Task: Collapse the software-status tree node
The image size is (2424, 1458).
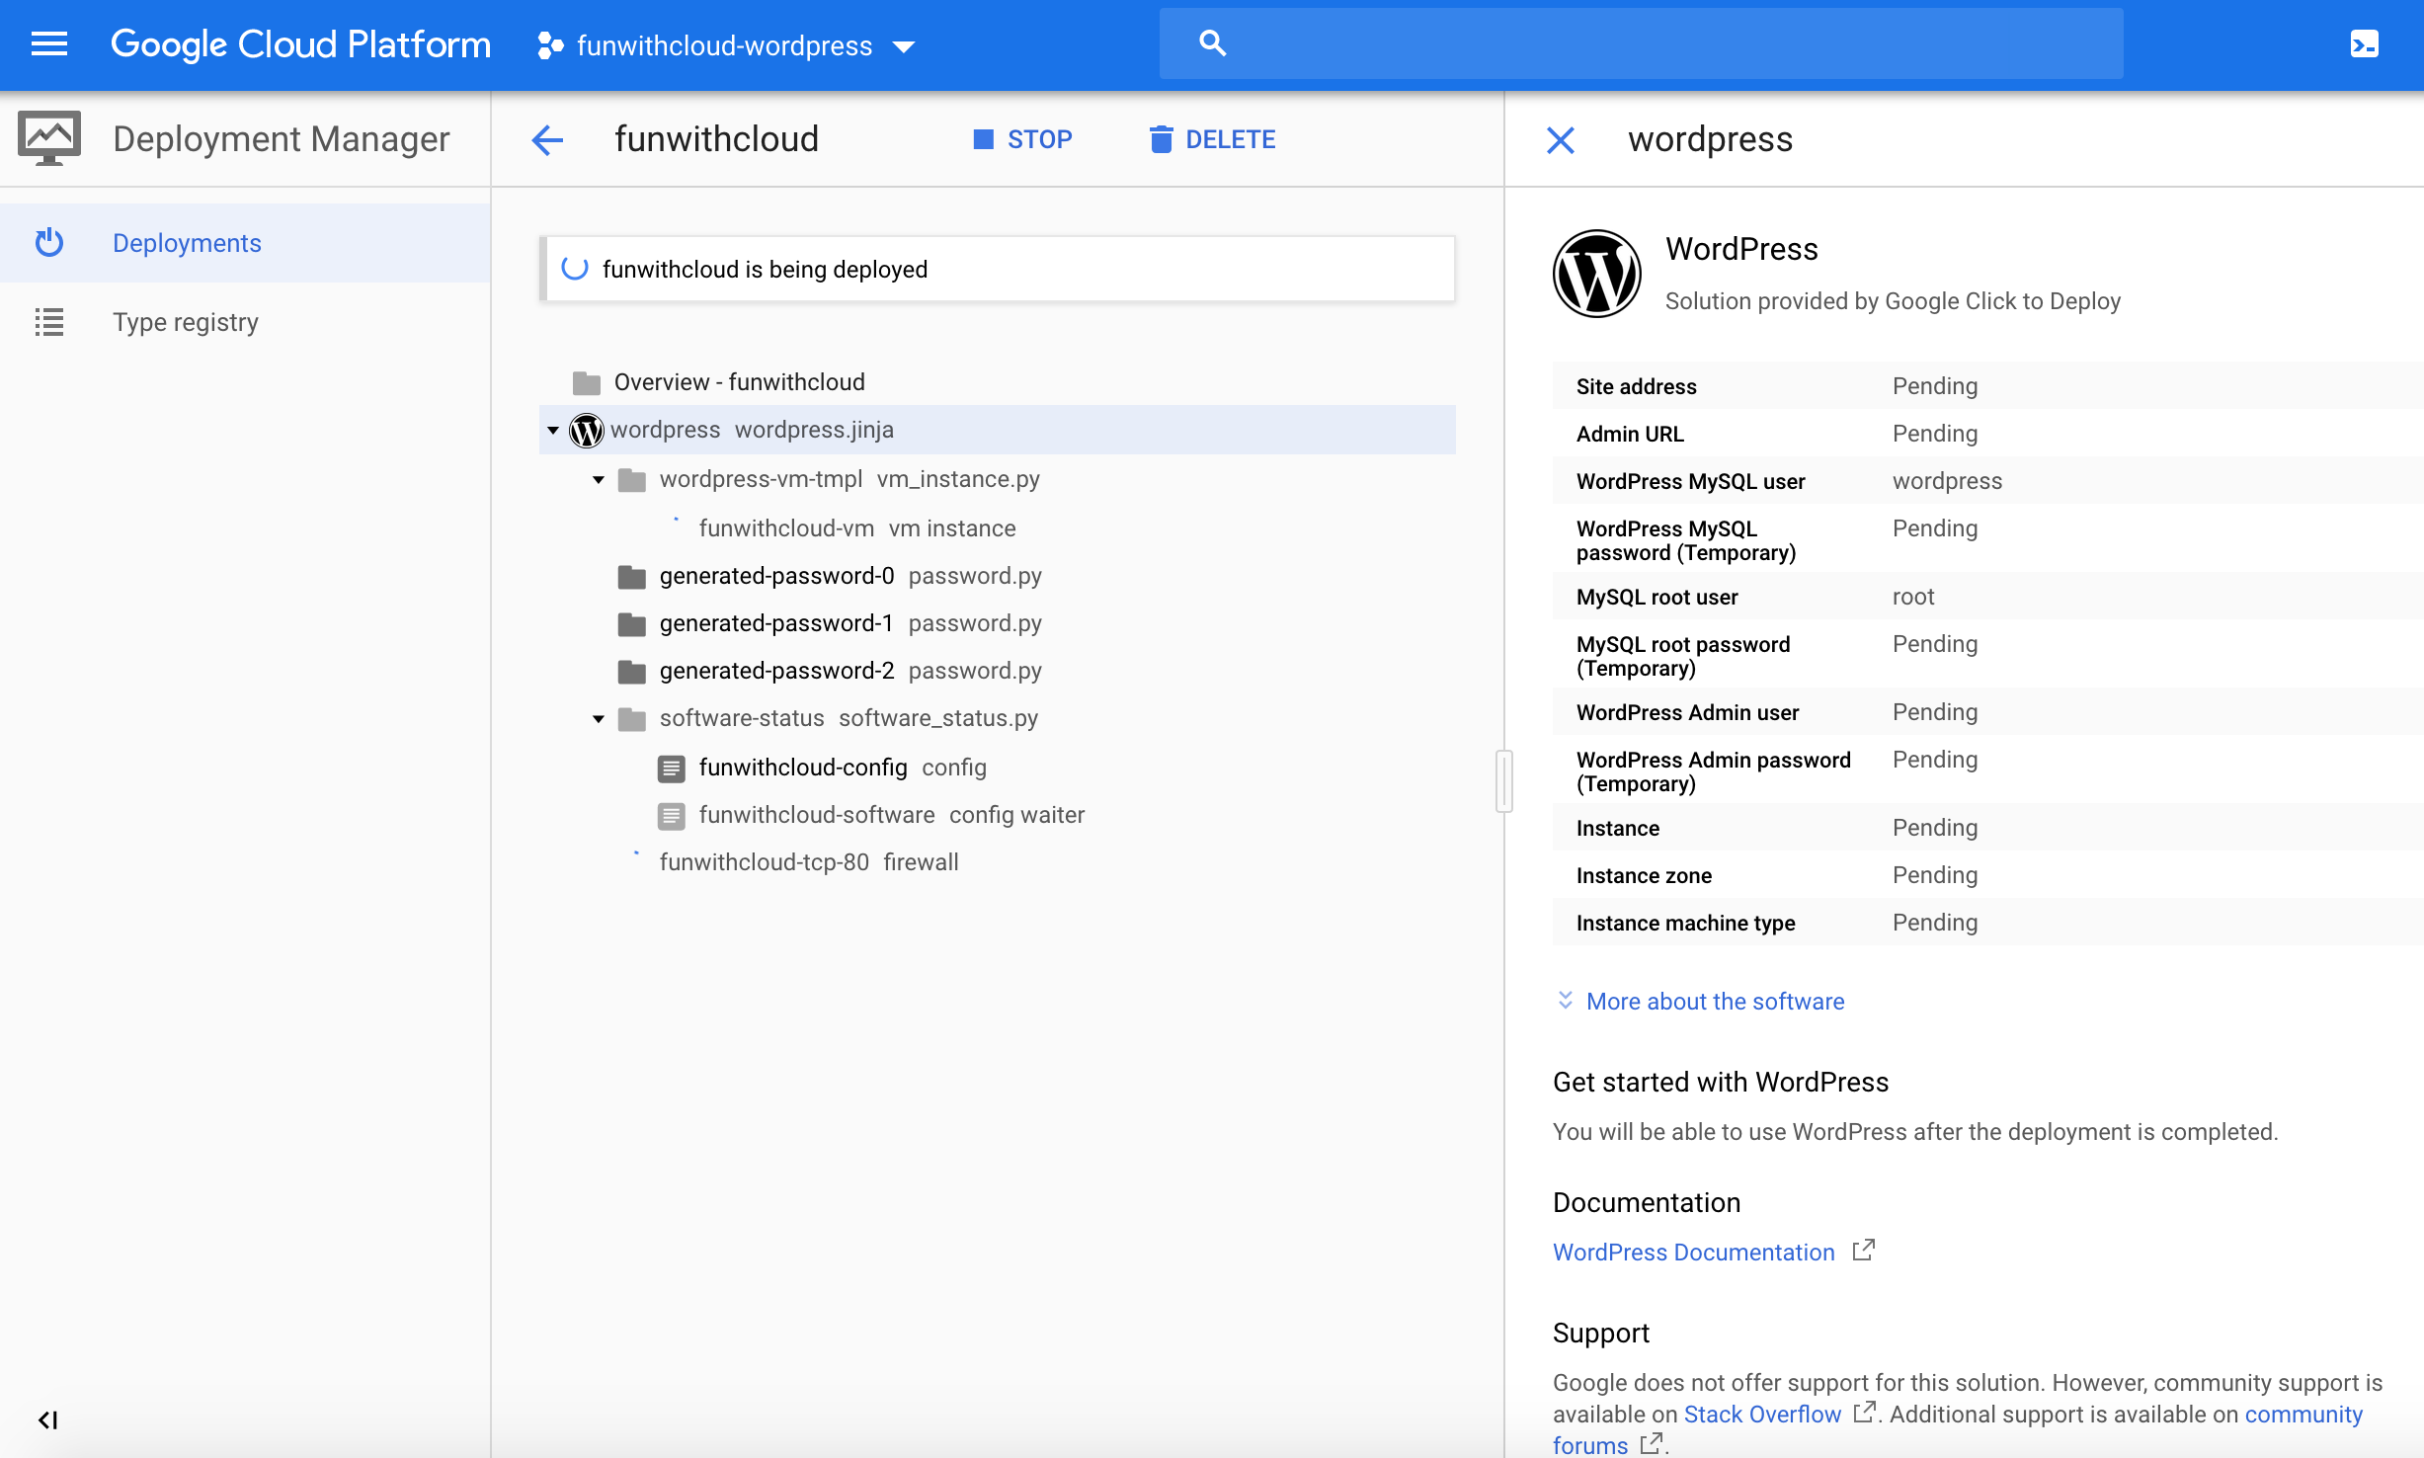Action: (599, 718)
